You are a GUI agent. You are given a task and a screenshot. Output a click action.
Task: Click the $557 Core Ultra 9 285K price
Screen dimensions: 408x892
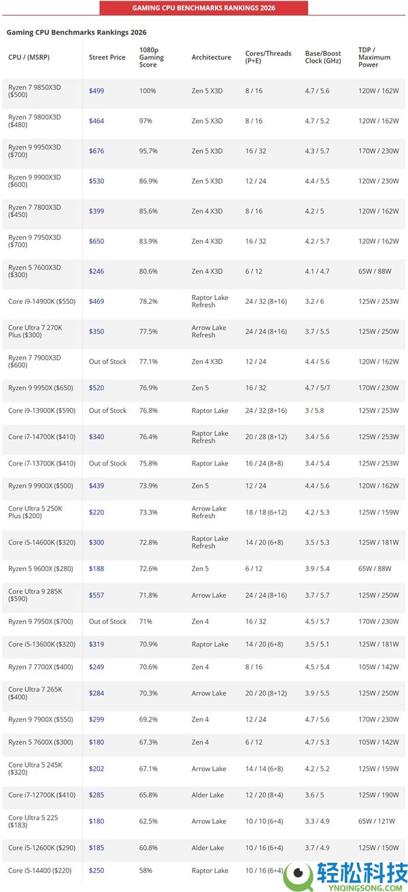pos(97,596)
